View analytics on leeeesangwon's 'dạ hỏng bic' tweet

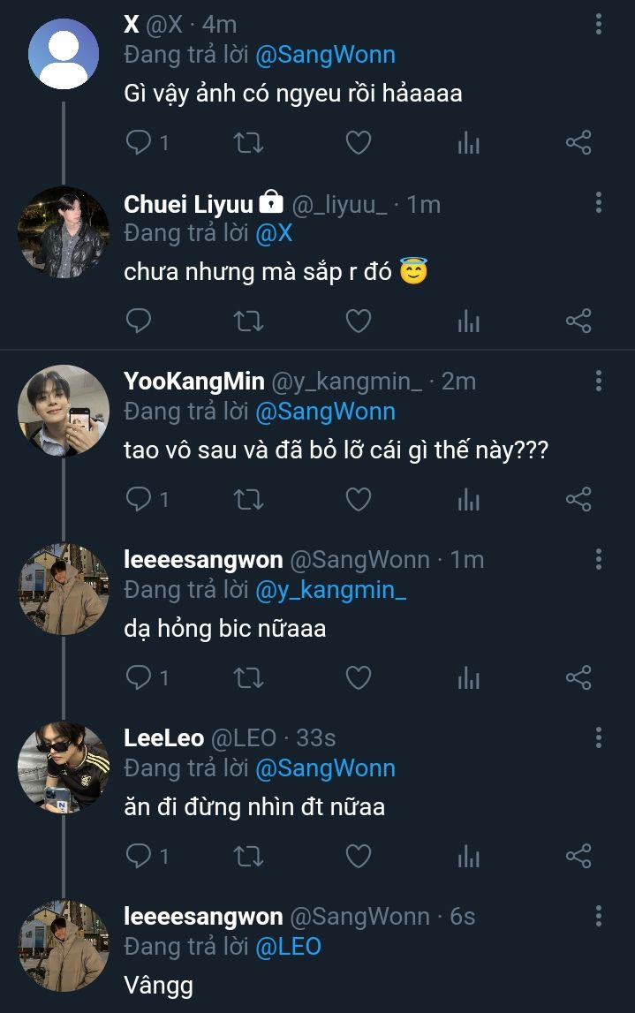tap(468, 677)
